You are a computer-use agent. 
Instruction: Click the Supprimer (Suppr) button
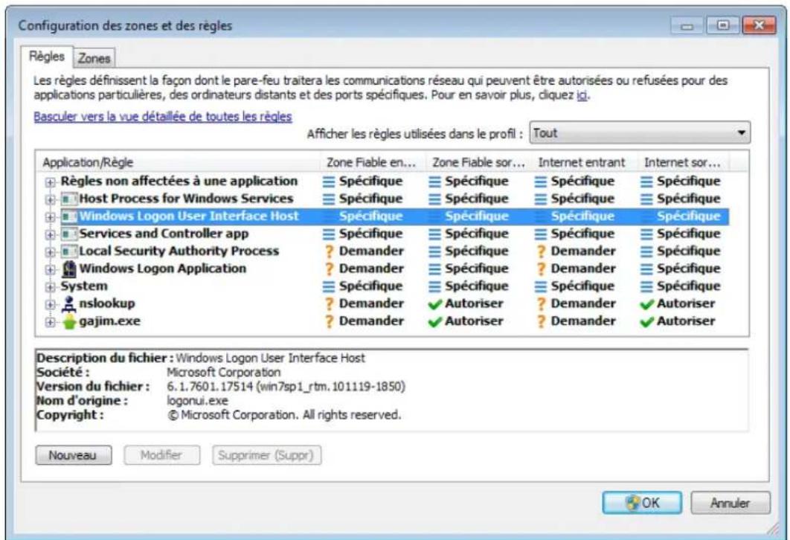(266, 455)
